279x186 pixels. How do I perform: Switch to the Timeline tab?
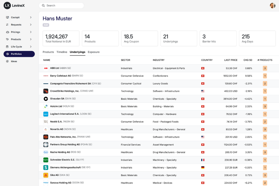pyautogui.click(x=62, y=52)
